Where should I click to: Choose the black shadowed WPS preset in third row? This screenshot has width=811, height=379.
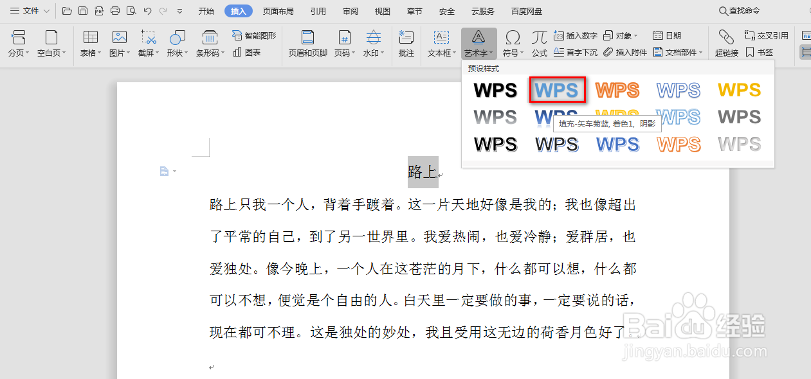click(495, 145)
